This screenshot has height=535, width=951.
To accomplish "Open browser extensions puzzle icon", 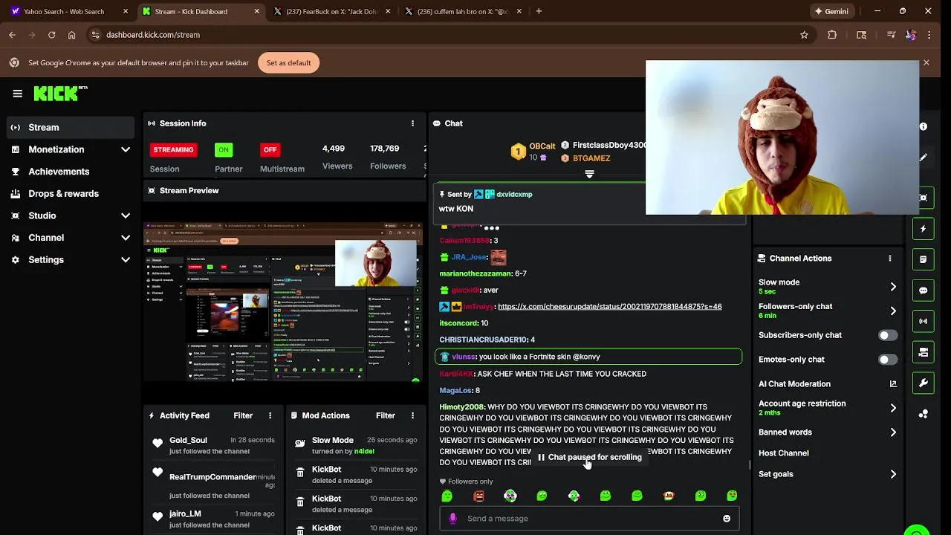I will point(832,35).
